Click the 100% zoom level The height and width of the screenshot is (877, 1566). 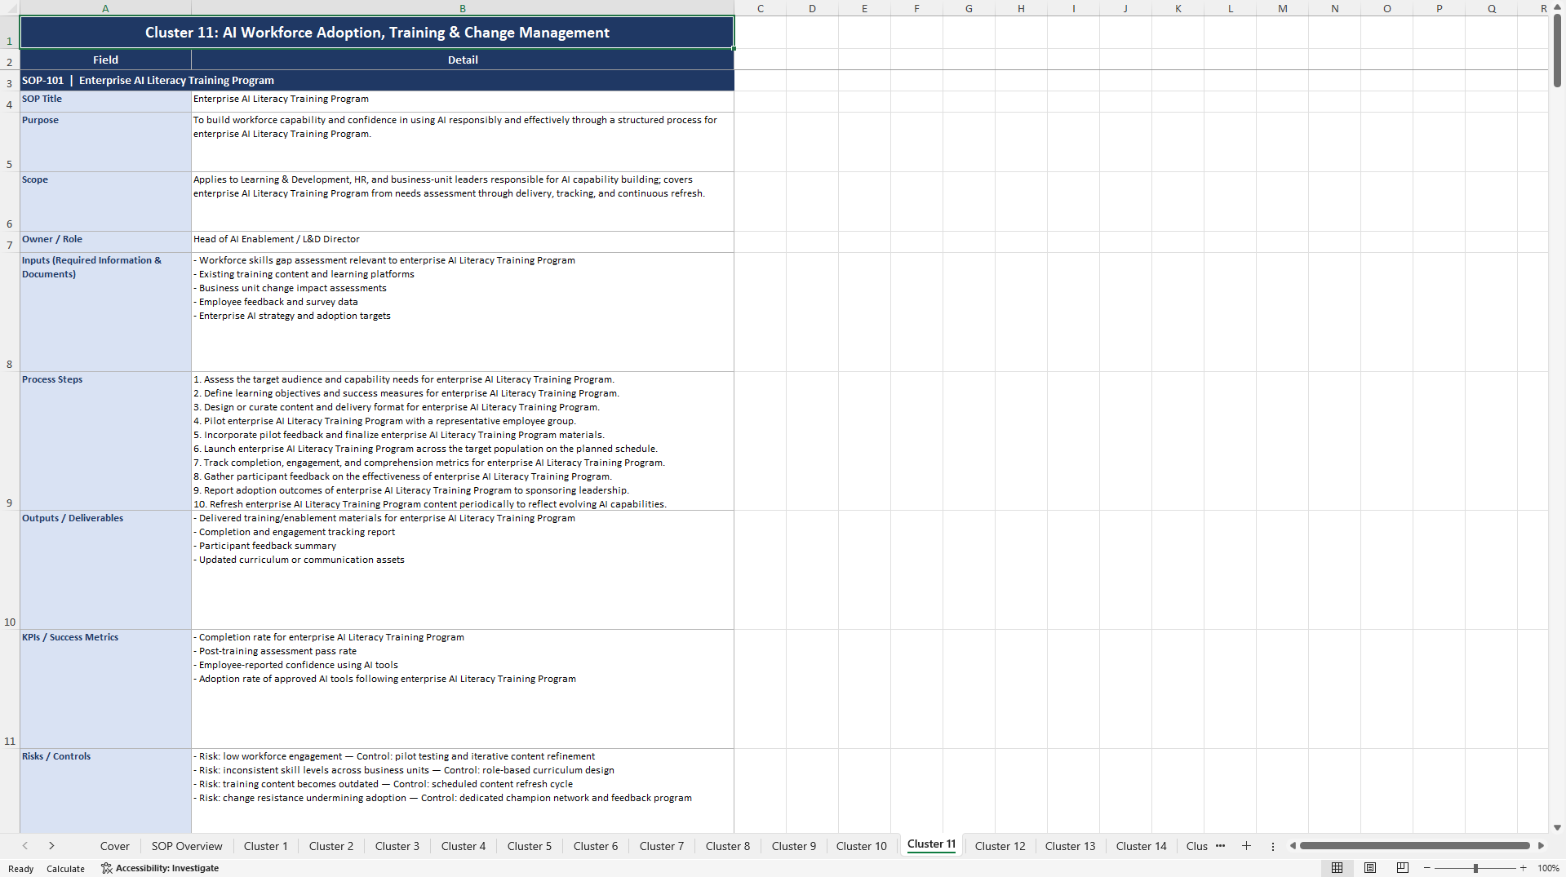[x=1548, y=868]
